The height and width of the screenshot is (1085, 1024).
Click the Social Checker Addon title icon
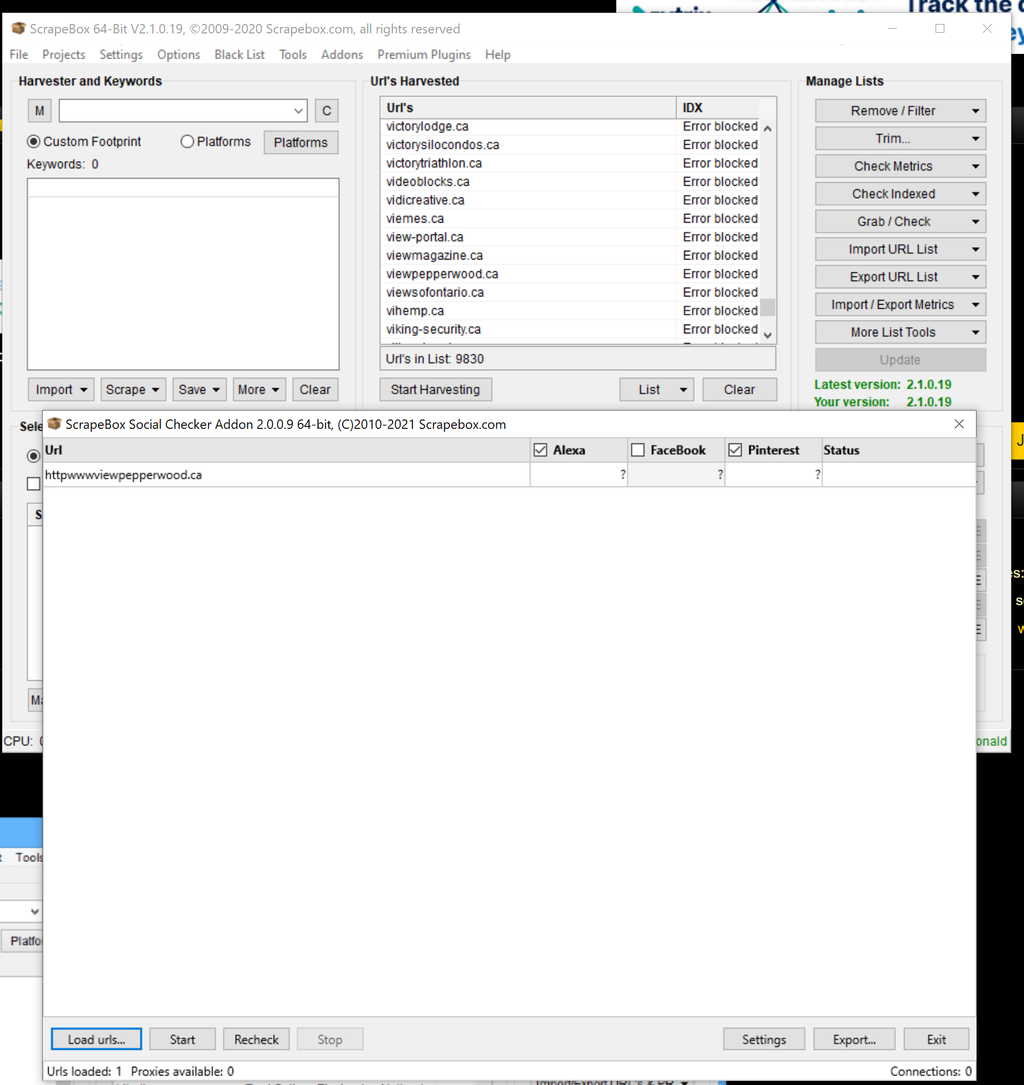pos(54,424)
